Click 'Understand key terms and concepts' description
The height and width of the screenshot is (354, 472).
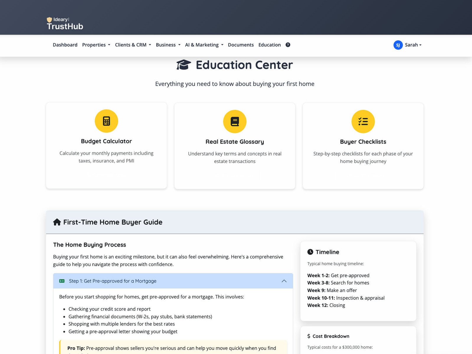235,158
